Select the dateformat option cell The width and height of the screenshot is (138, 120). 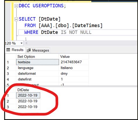click(x=38, y=74)
